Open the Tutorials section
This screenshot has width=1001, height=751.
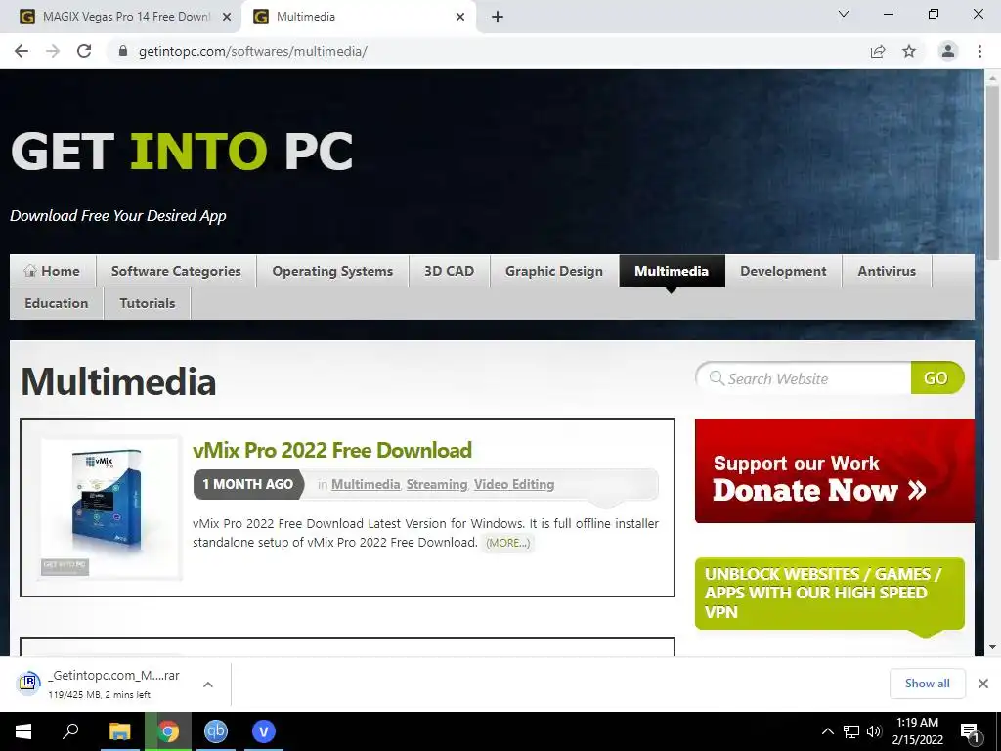[148, 303]
